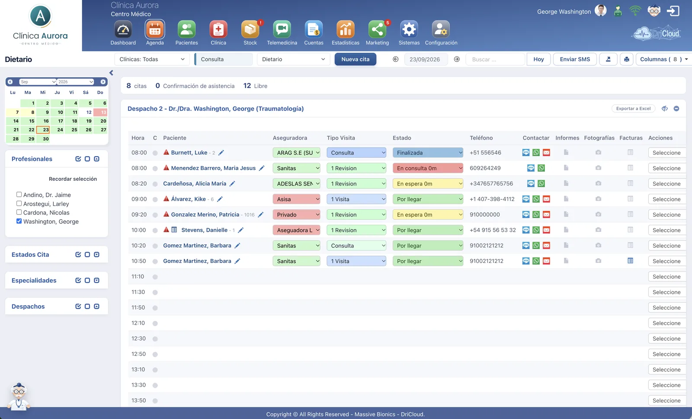Open the Clínica tab
692x419 pixels.
[x=218, y=33]
